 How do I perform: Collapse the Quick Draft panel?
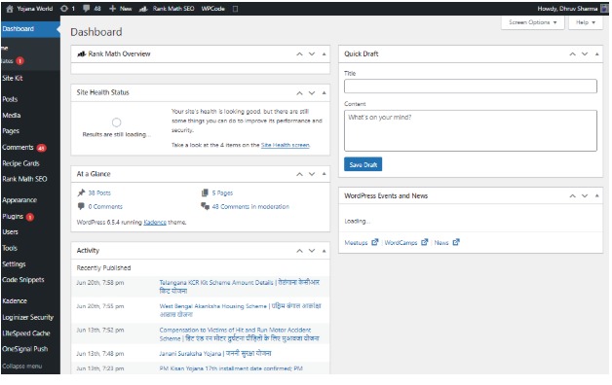point(596,54)
